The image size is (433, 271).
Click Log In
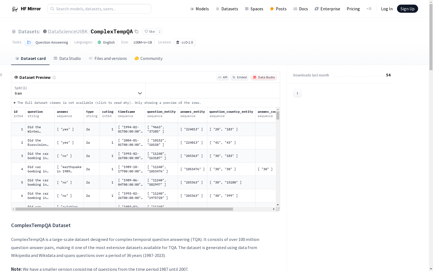[387, 9]
